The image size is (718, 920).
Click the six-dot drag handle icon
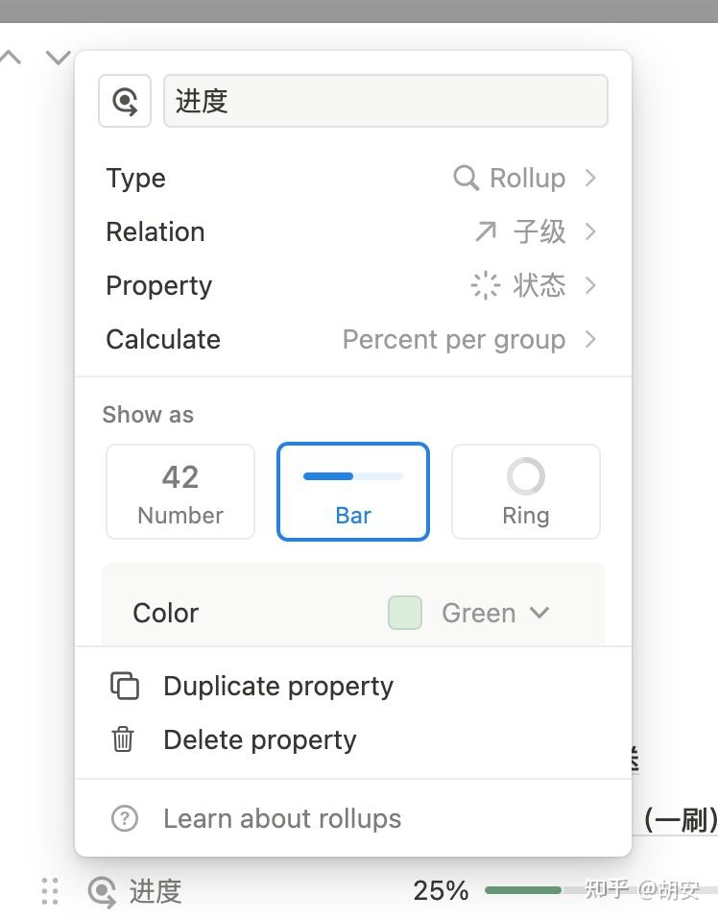click(51, 891)
